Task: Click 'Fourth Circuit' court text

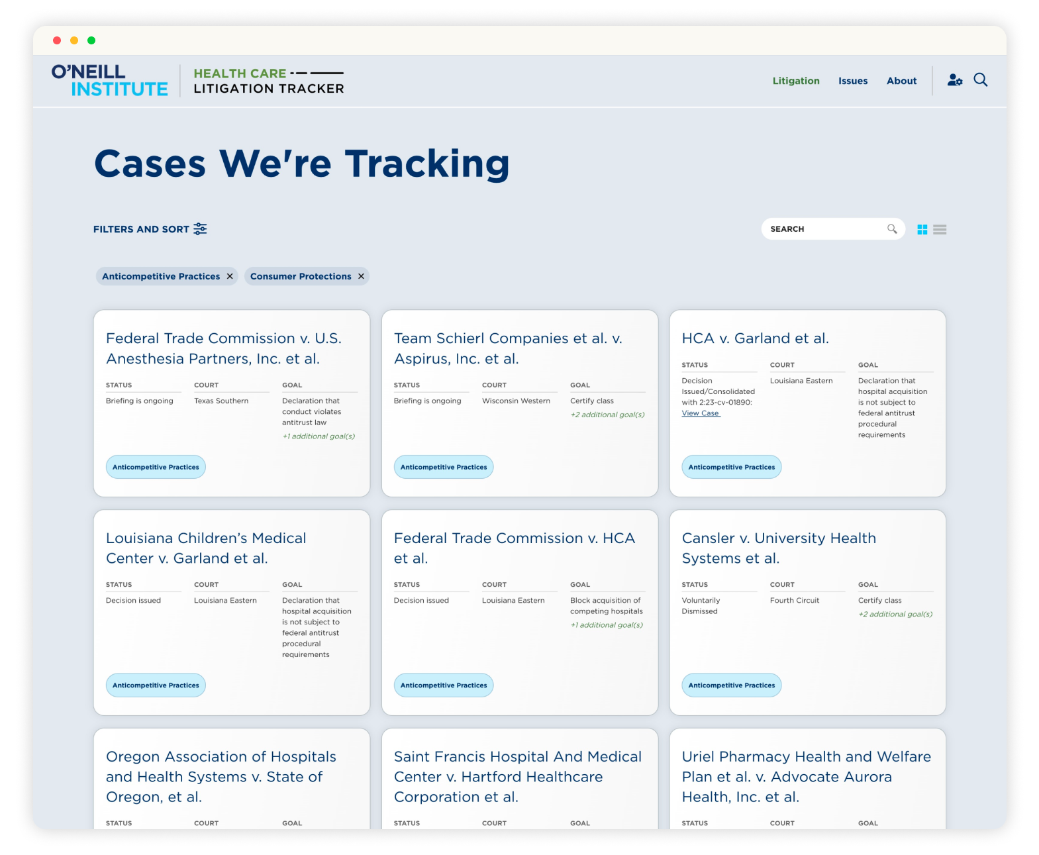Action: [x=795, y=601]
